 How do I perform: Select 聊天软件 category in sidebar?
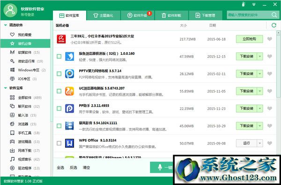(x=25, y=107)
